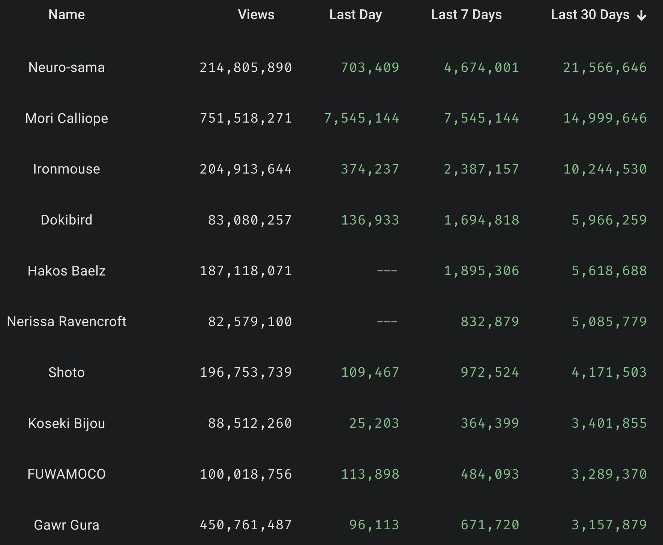This screenshot has height=545, width=663.
Task: Click Koseki Bijou's 30-day value 3,401,855
Action: (x=609, y=424)
